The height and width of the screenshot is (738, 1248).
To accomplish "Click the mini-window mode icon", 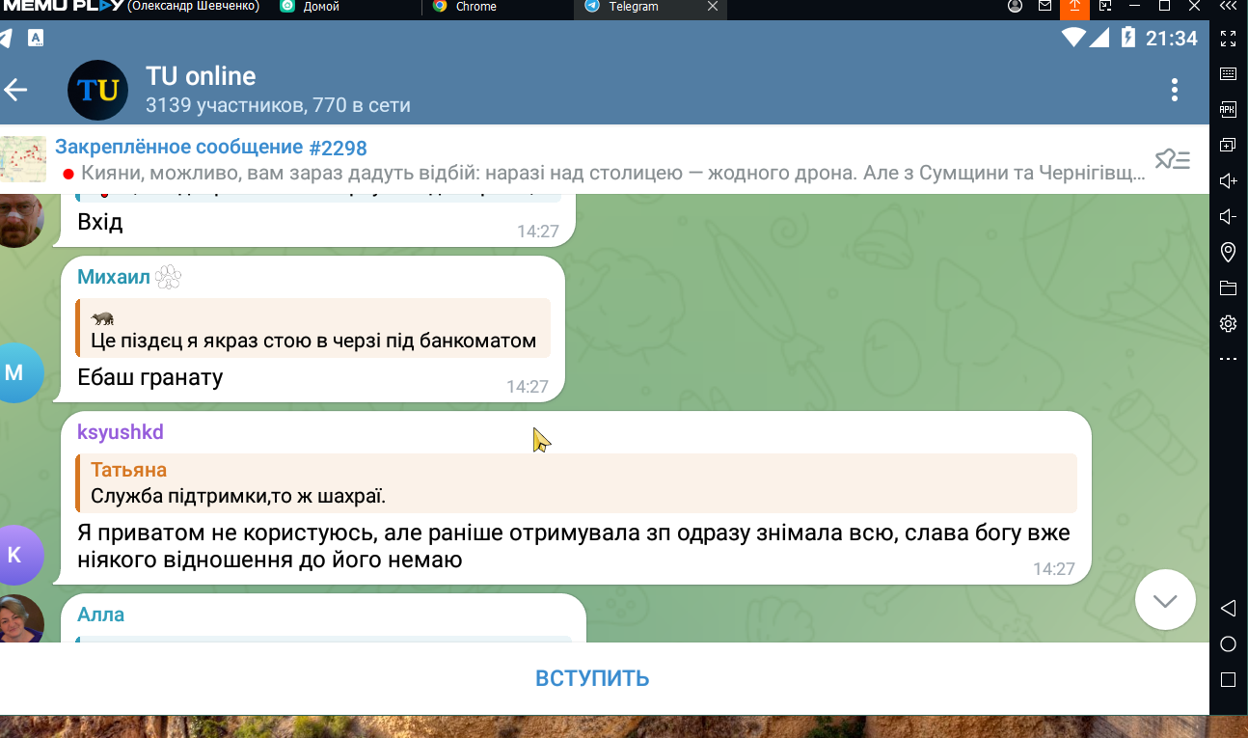I will click(1105, 6).
